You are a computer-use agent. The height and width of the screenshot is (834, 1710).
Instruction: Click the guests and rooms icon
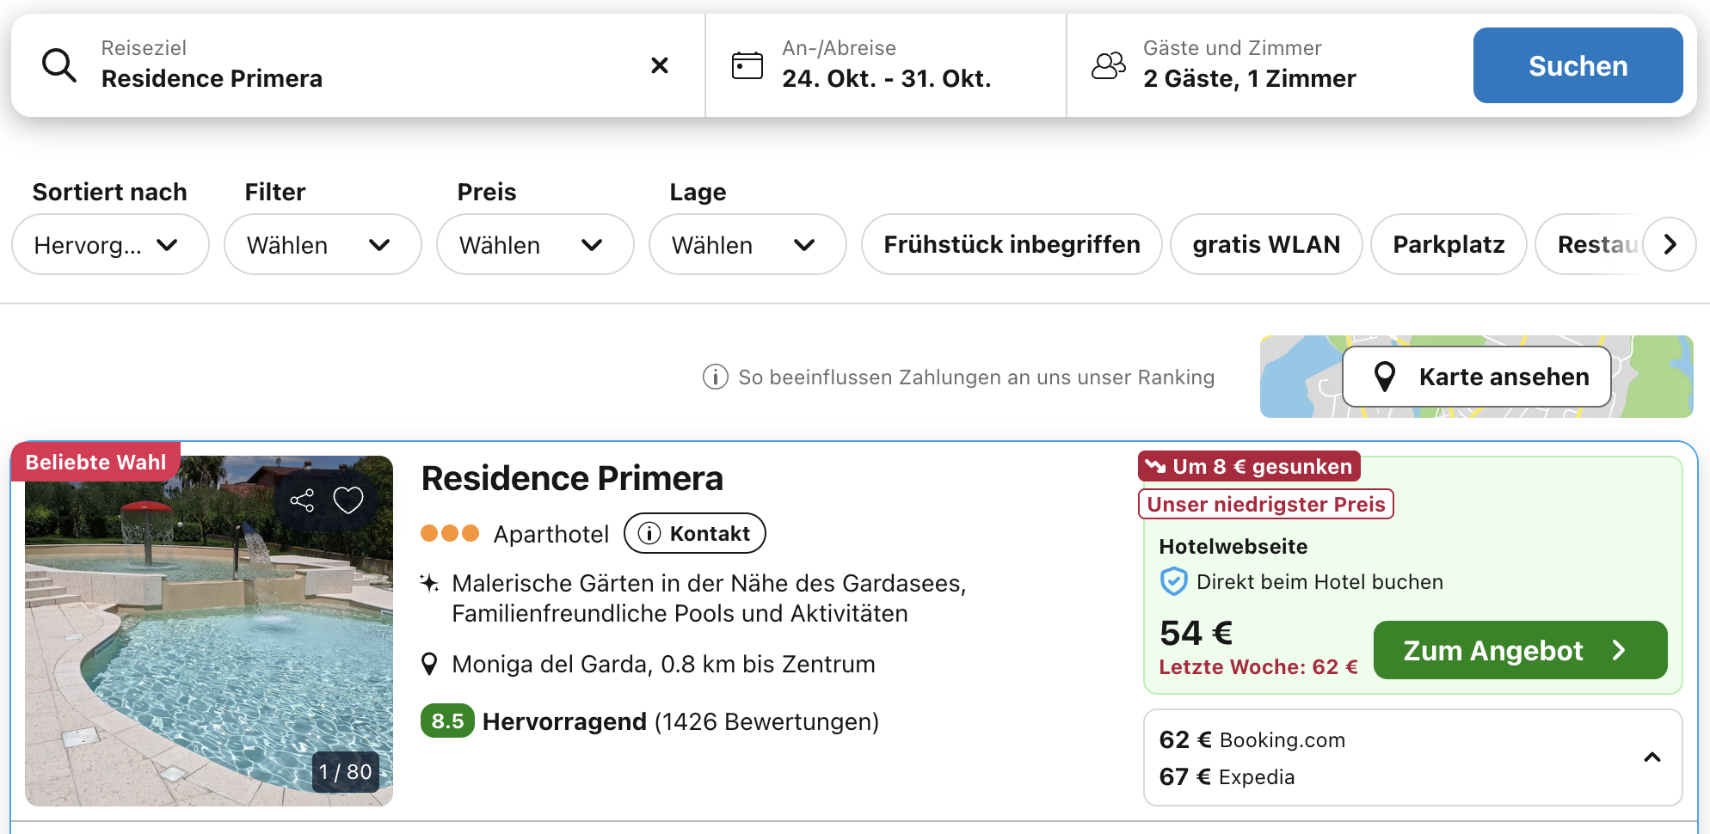(x=1108, y=65)
